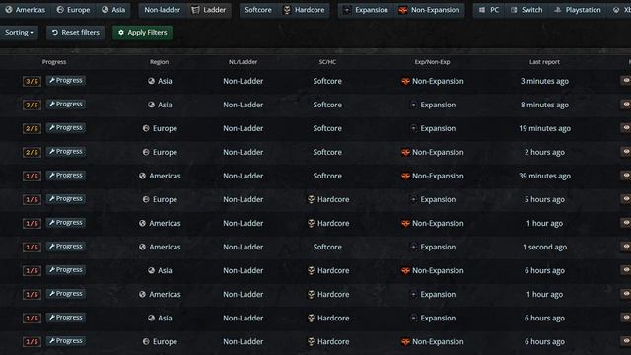Click the eye icon in the 19 minutes ago row
The height and width of the screenshot is (355, 631).
coord(626,128)
